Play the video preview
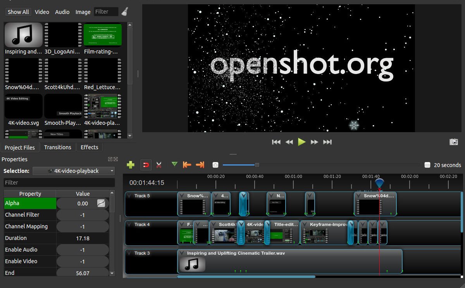The height and width of the screenshot is (288, 465). pyautogui.click(x=302, y=142)
